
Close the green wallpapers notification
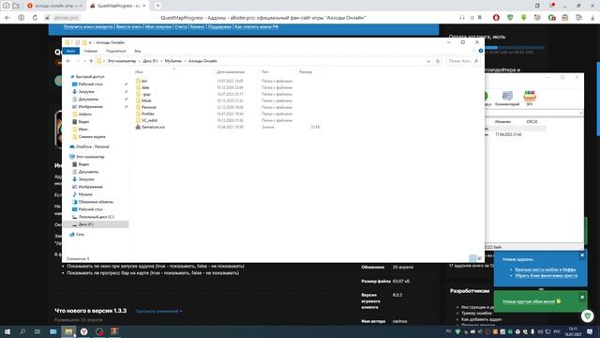[582, 297]
